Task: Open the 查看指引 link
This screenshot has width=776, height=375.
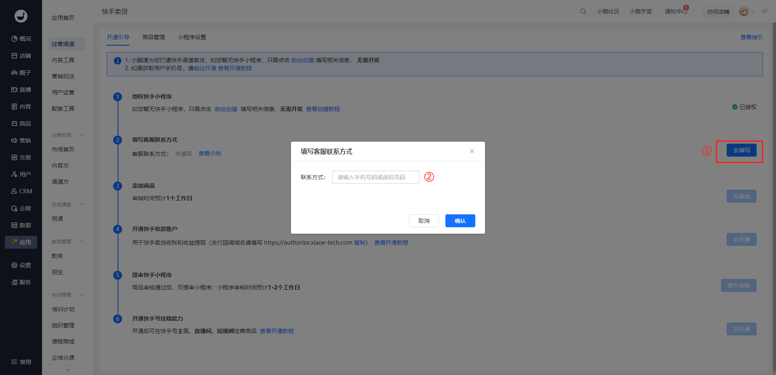Action: pos(751,37)
